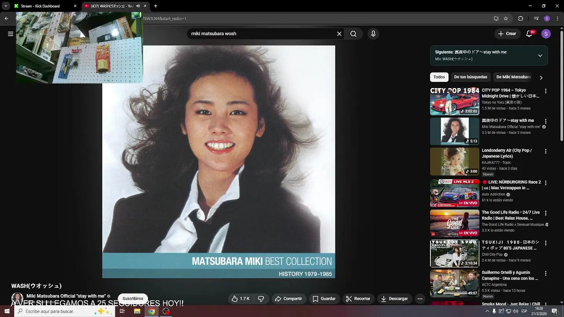Click the Crear button
Image resolution: width=564 pixels, height=317 pixels.
[507, 34]
